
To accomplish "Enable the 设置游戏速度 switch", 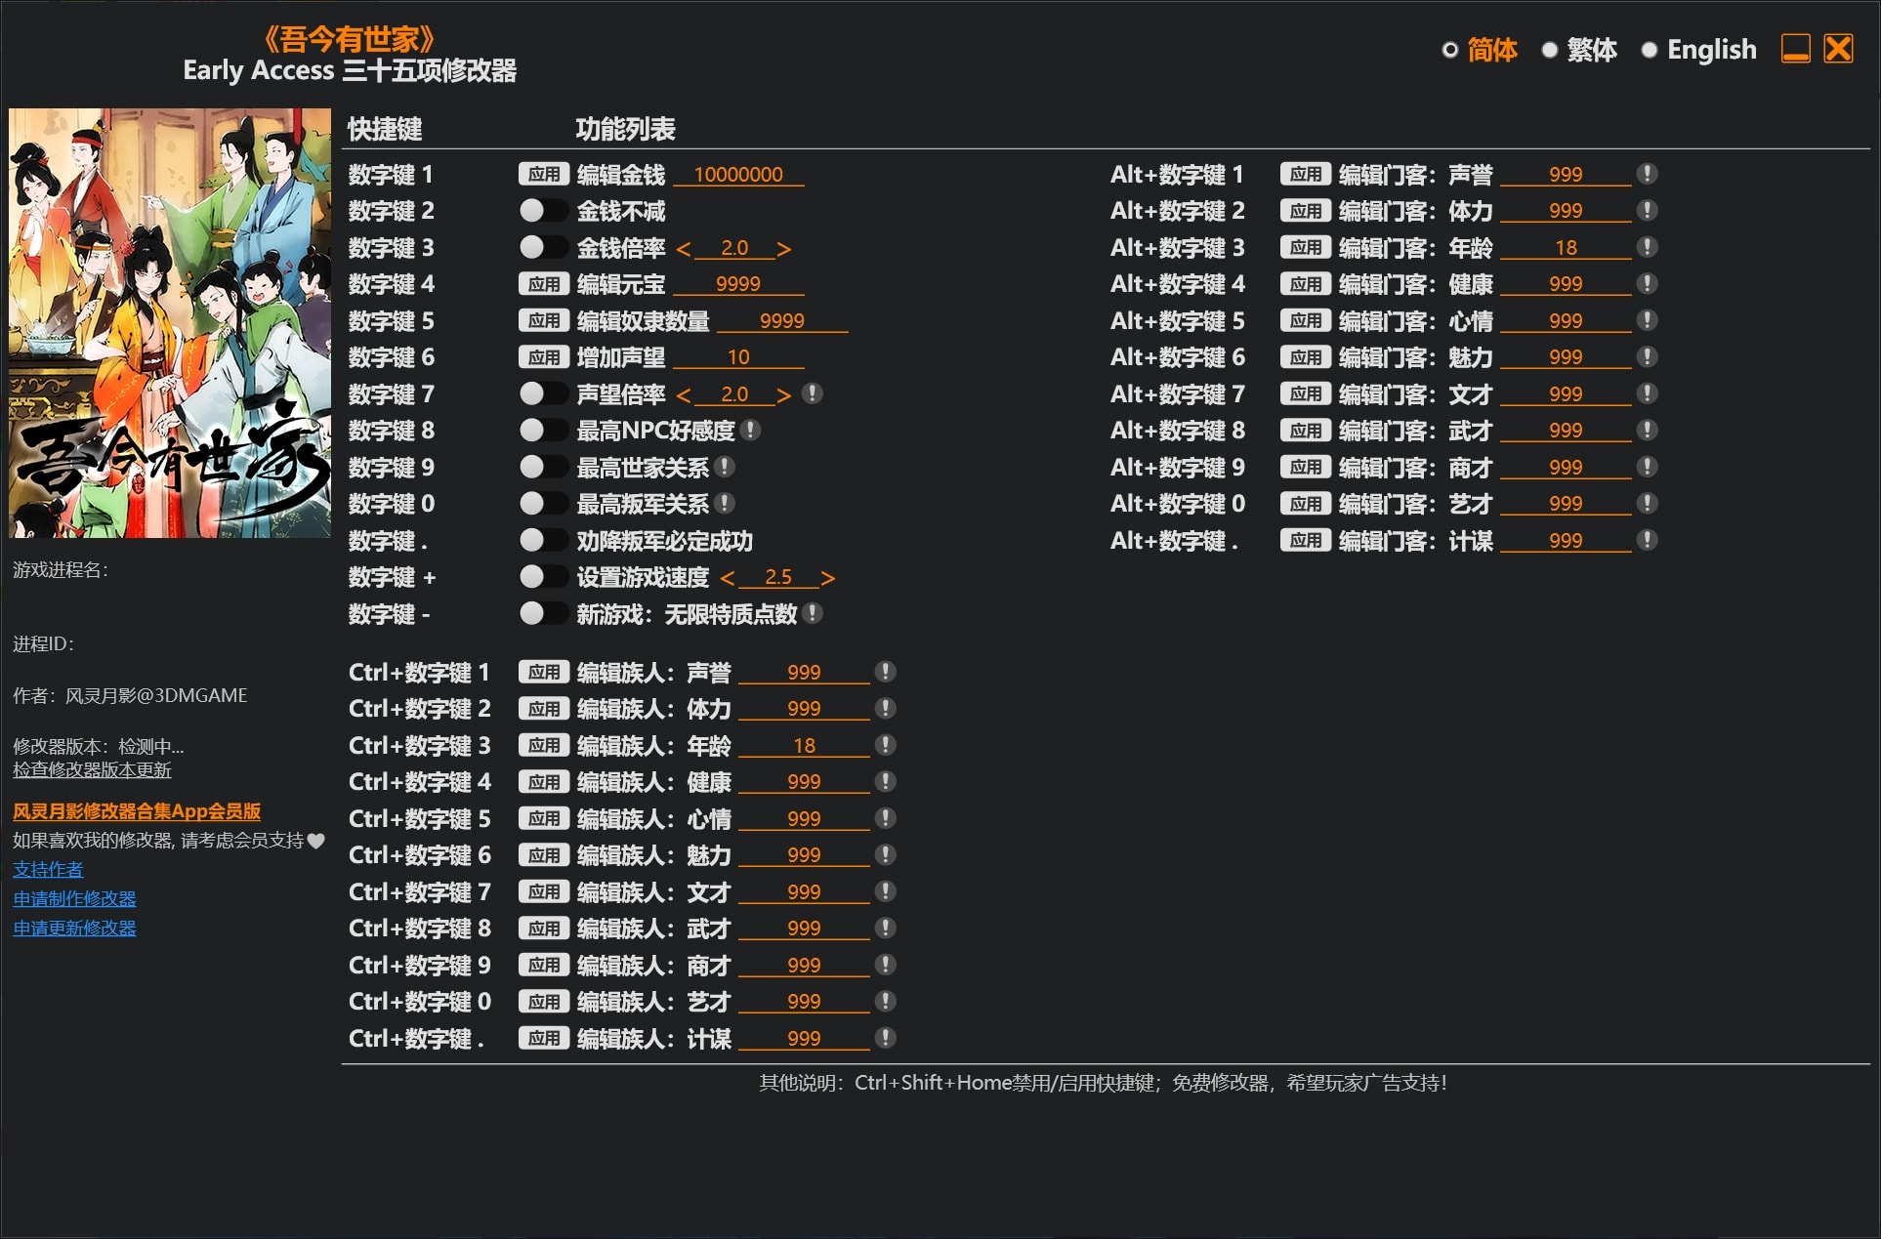I will (544, 576).
